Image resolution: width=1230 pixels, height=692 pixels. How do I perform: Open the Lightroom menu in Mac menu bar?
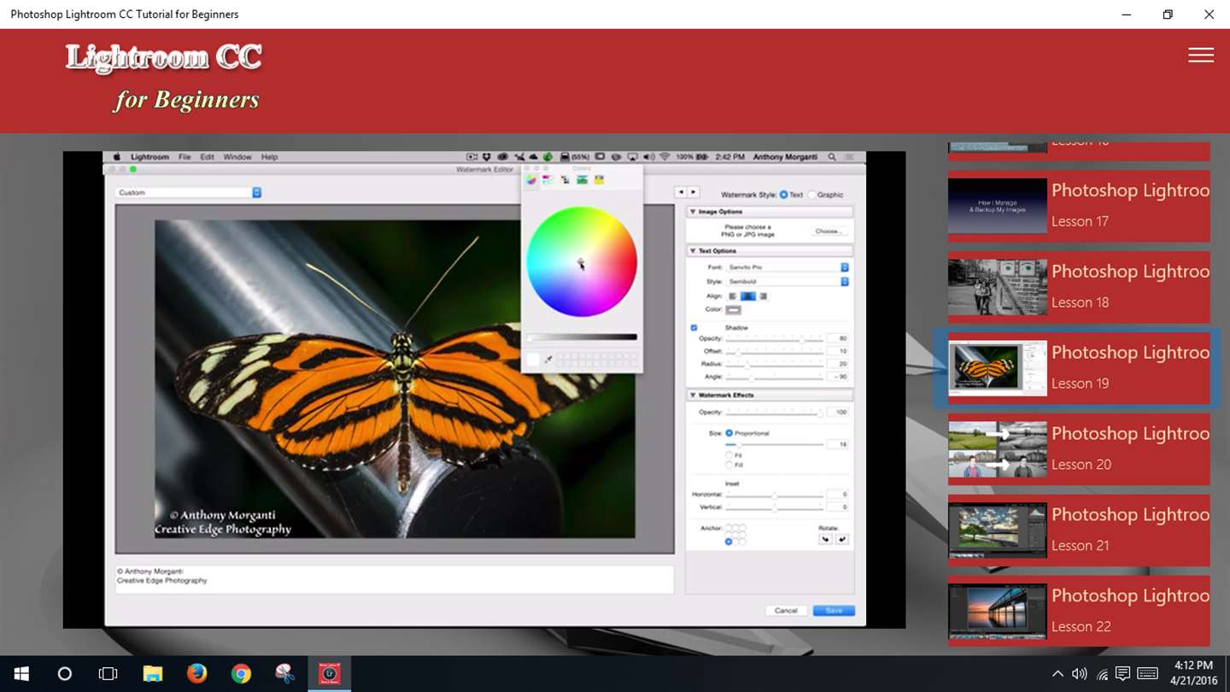149,157
